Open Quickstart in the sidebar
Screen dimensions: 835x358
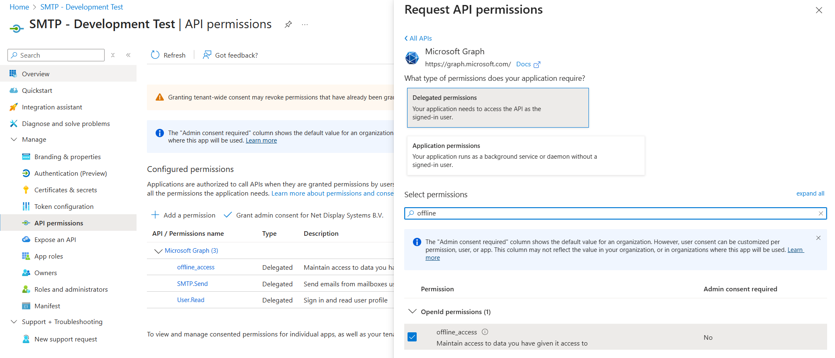(68, 90)
